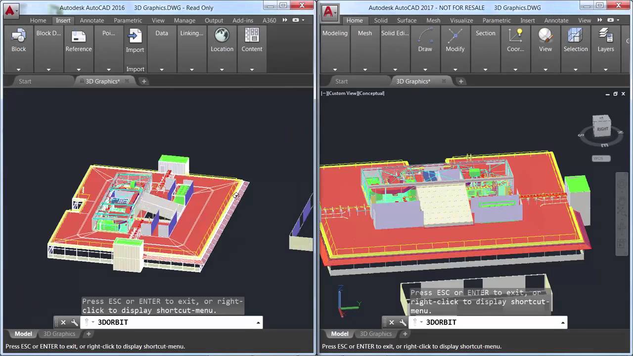Expand the Reference panel dropdown arrow

[79, 69]
